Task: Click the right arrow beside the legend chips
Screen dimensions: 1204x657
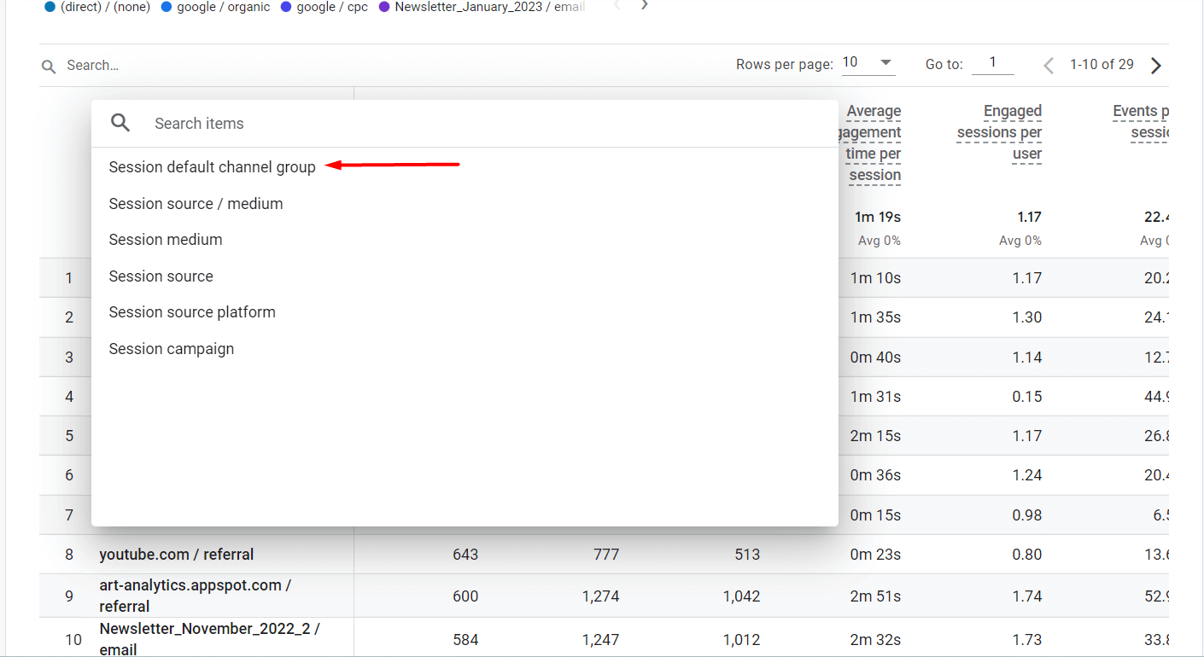Action: [x=644, y=4]
